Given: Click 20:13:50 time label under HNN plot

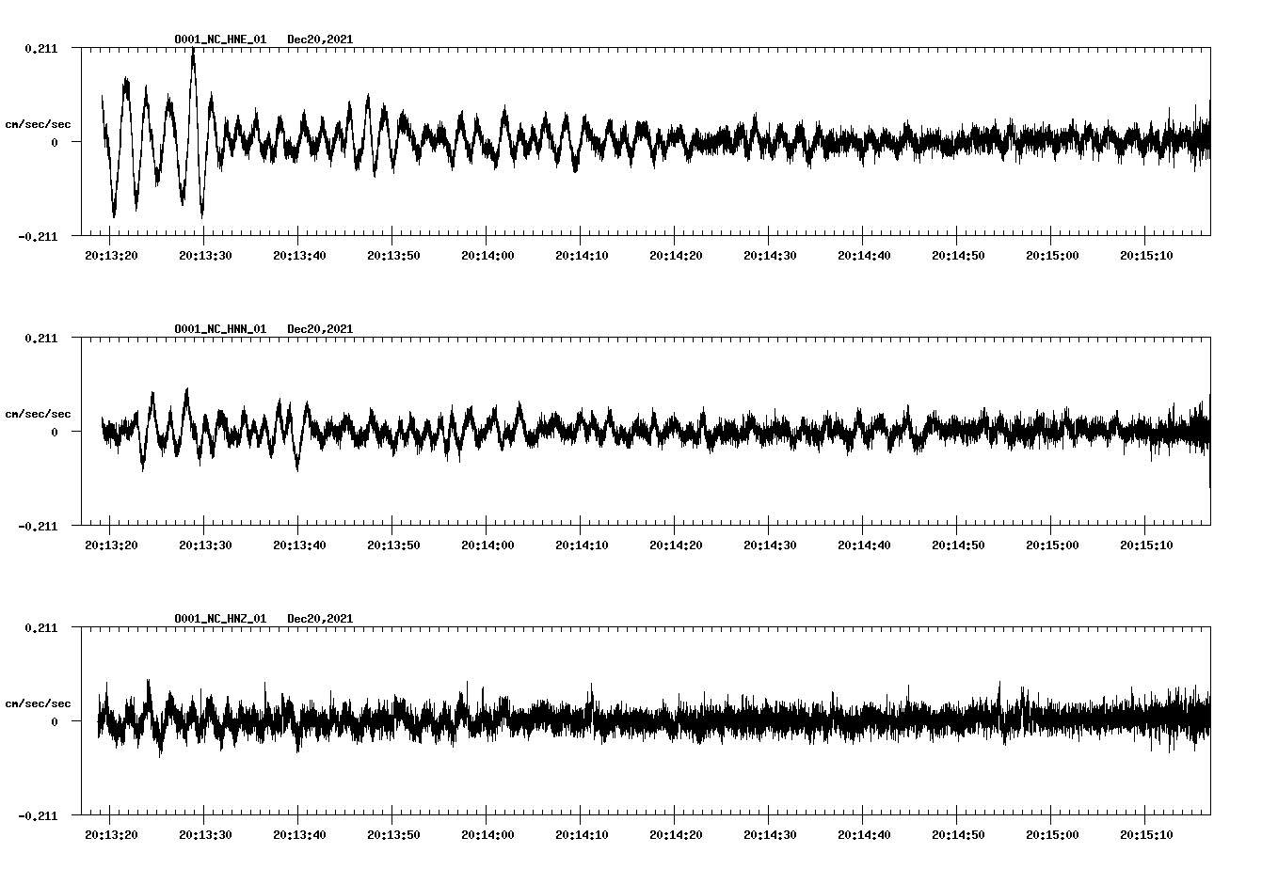Looking at the screenshot, I should [x=393, y=545].
